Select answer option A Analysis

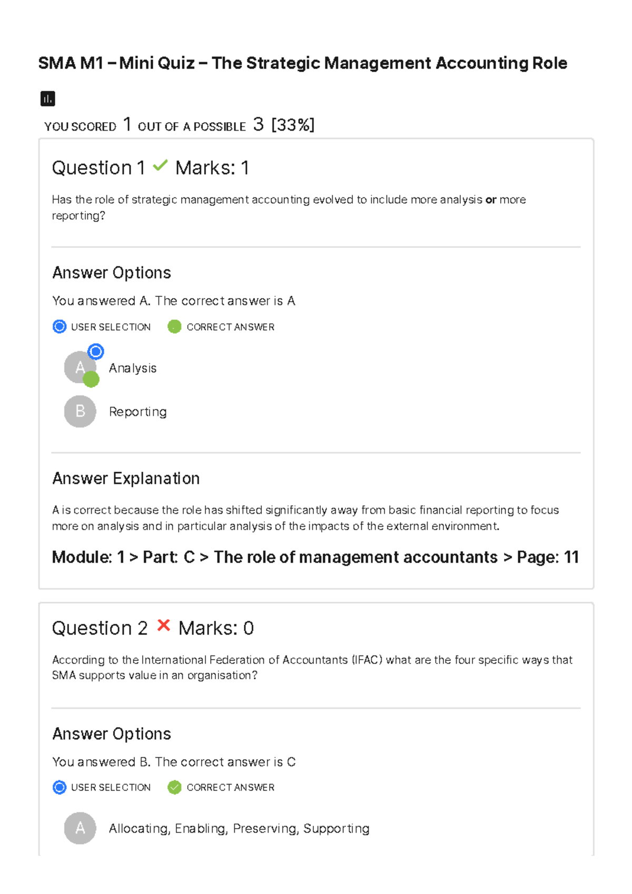click(x=133, y=367)
